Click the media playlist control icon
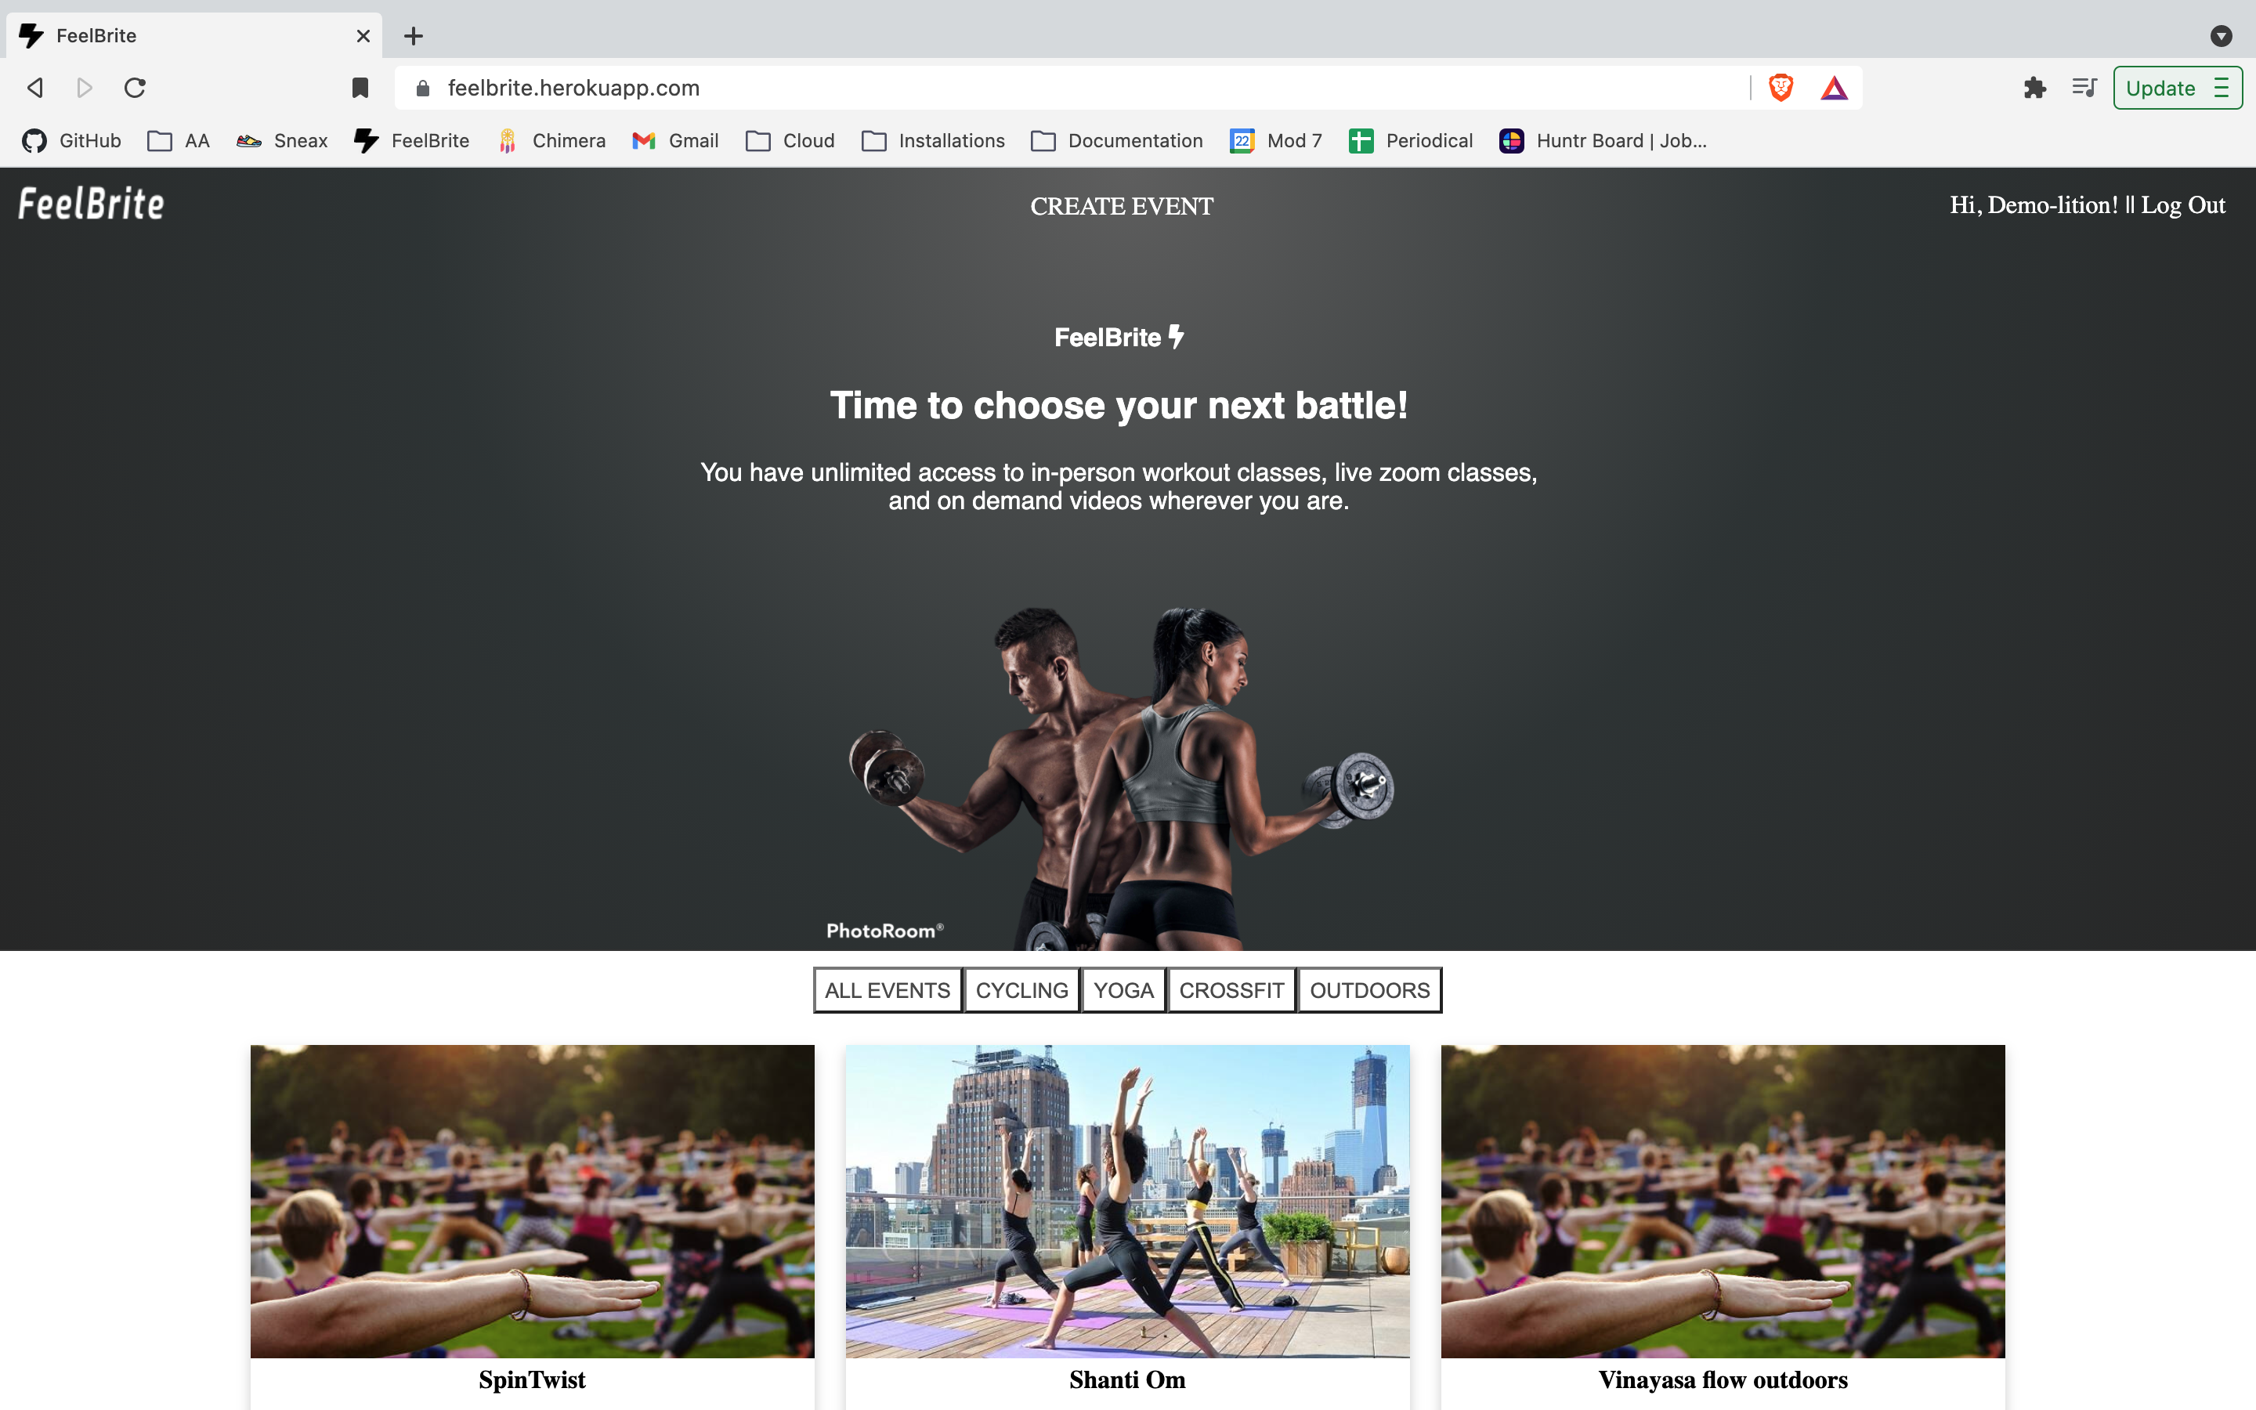The width and height of the screenshot is (2256, 1410). 2084,88
